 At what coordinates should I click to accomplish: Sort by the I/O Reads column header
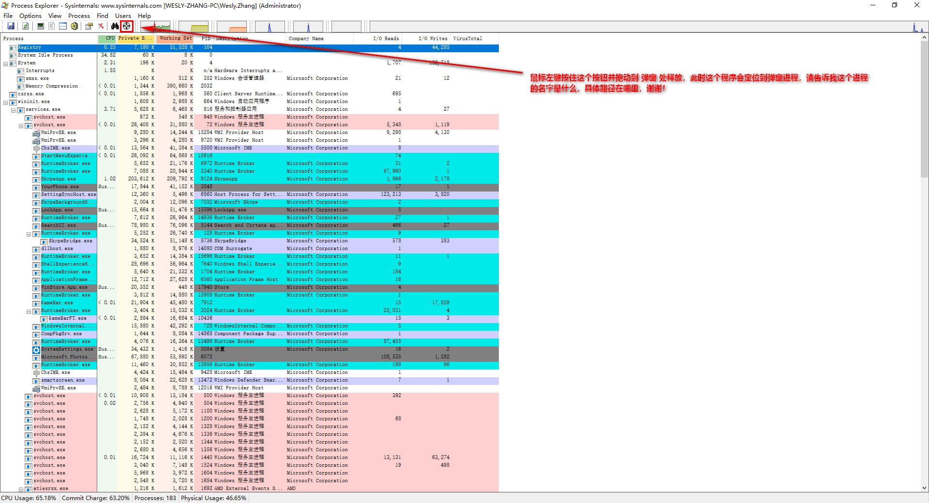[377, 39]
